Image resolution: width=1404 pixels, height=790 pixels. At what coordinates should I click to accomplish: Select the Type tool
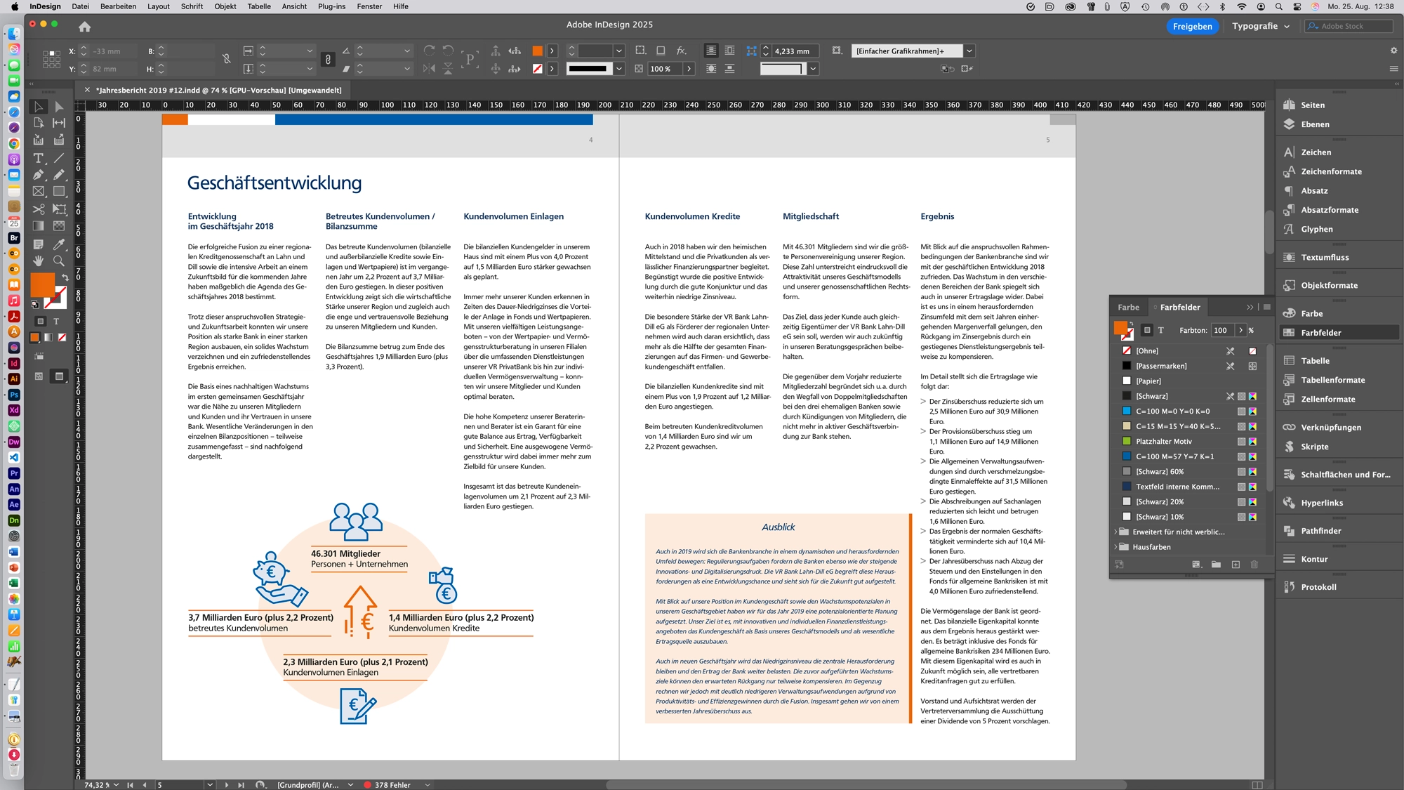[39, 159]
